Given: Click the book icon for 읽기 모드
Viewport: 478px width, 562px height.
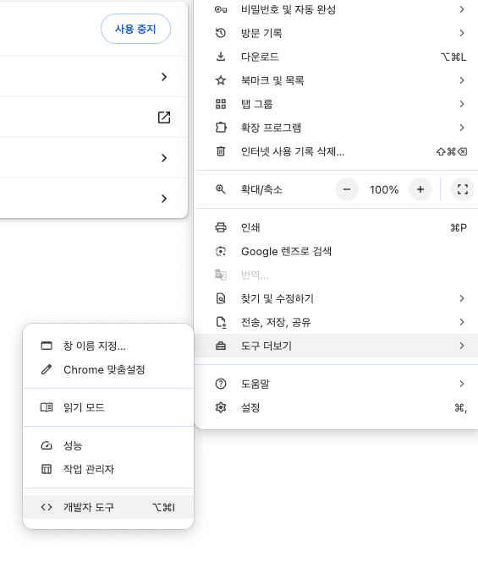Looking at the screenshot, I should tap(47, 407).
